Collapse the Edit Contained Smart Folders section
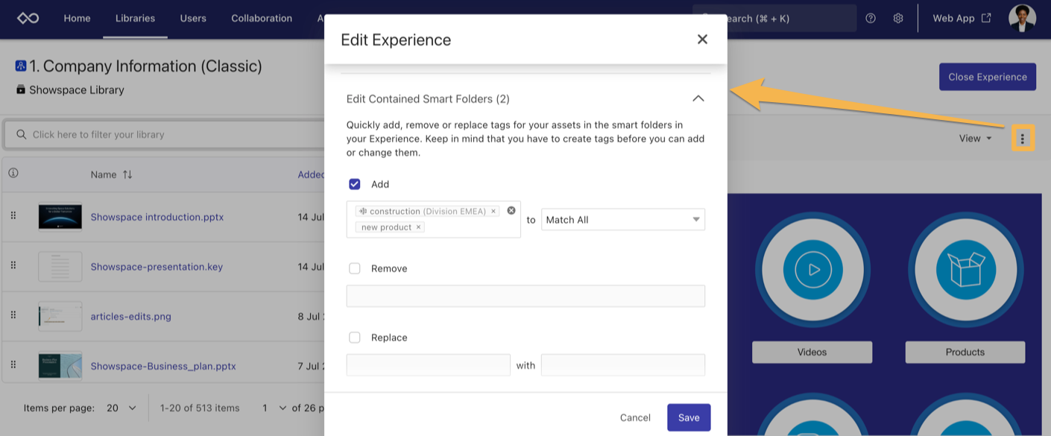The height and width of the screenshot is (436, 1051). click(698, 98)
